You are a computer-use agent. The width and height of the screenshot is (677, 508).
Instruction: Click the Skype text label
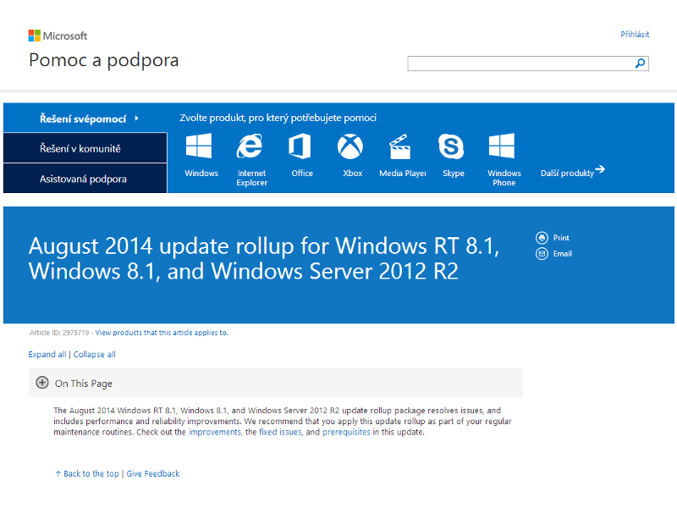click(454, 174)
